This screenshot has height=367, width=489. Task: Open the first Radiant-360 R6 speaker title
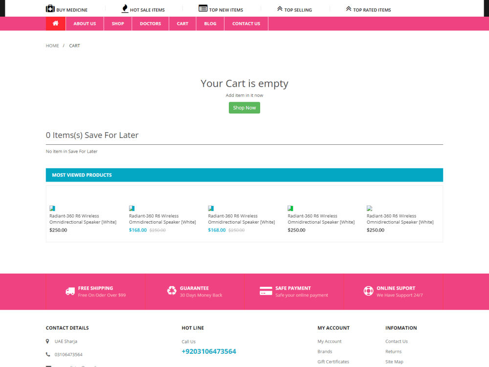83,219
